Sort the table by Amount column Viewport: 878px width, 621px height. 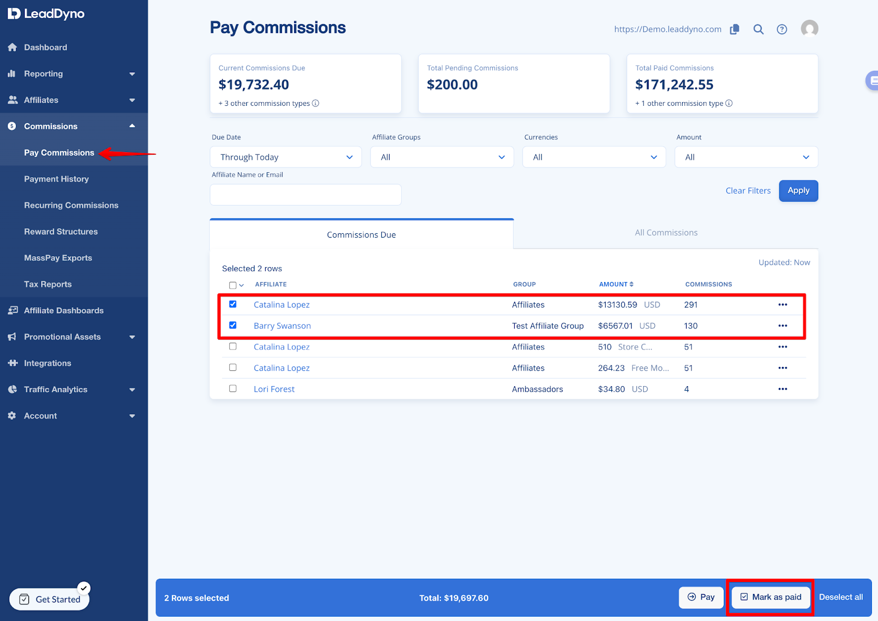pos(616,284)
